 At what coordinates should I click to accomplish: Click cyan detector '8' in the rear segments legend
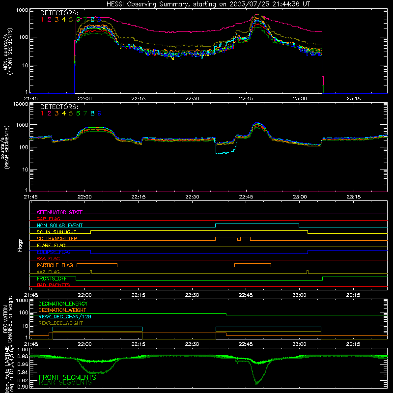pyautogui.click(x=92, y=113)
